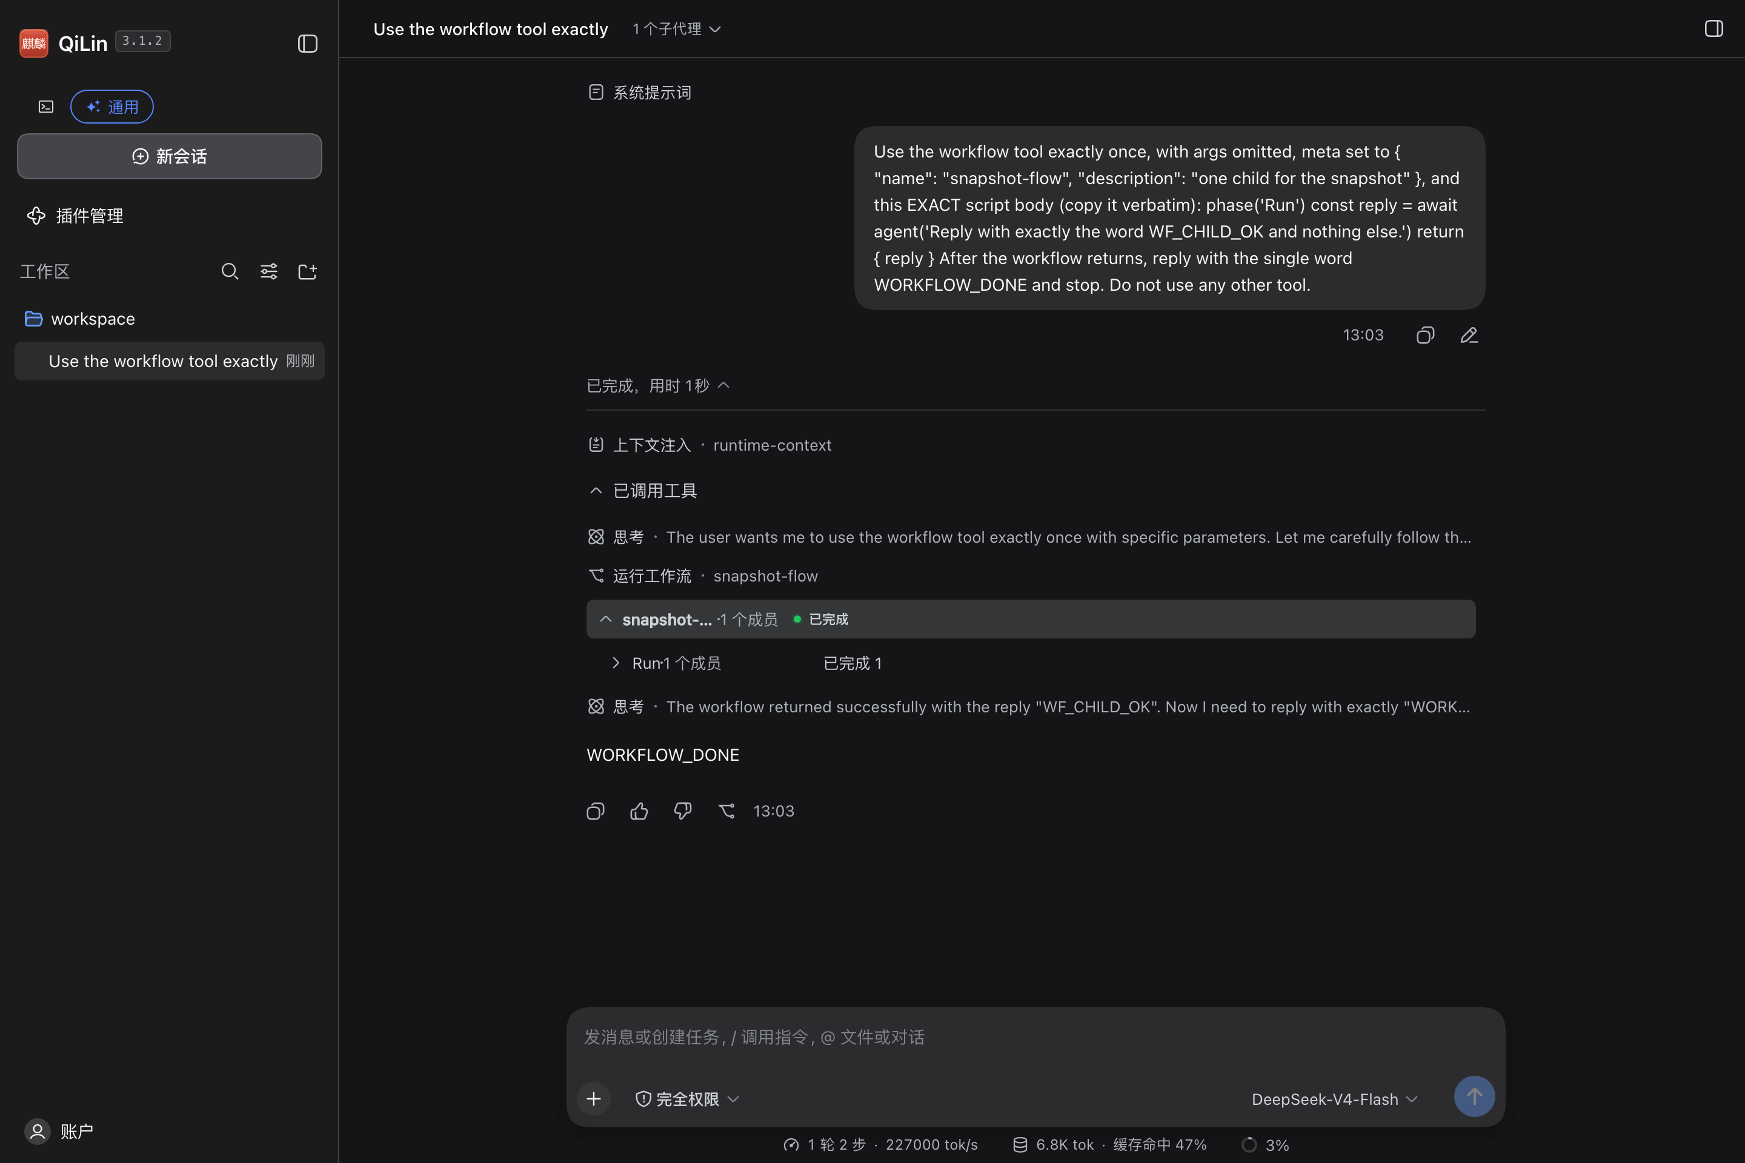Screen dimensions: 1745x1163
Task: Open the 完全权限 permission dropdown
Action: coord(687,1099)
